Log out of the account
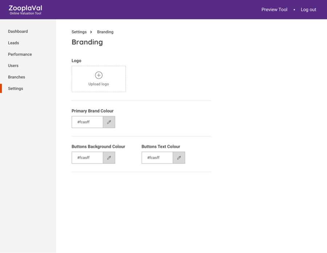327x253 pixels. [308, 10]
